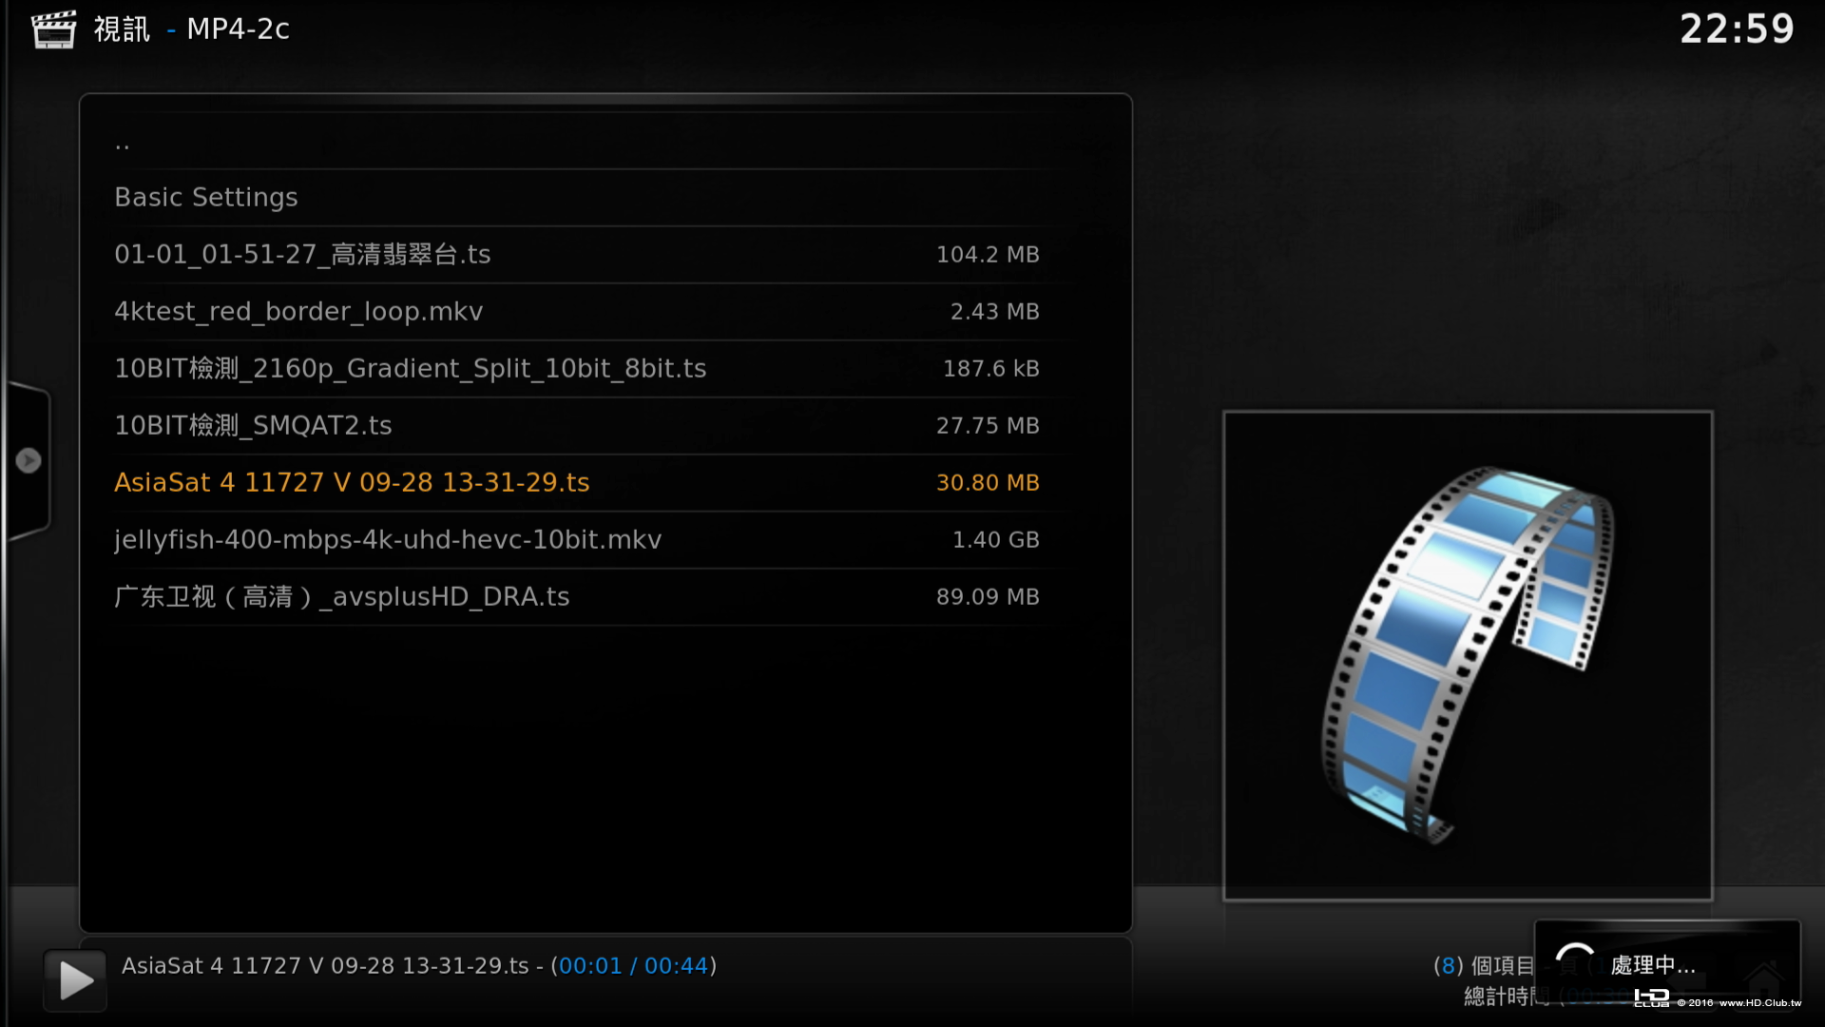Click the 視訊 section title
The width and height of the screenshot is (1825, 1027).
[122, 29]
